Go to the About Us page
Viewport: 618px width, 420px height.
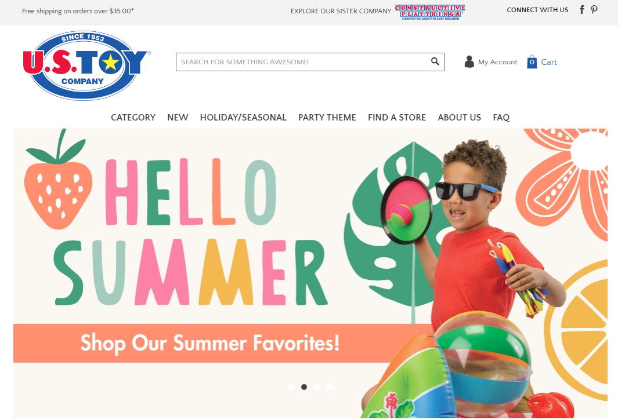[x=459, y=117]
